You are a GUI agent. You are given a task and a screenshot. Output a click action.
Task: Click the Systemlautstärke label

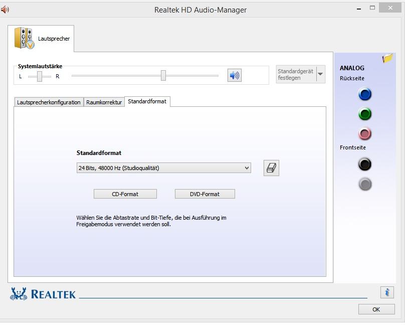coord(40,66)
